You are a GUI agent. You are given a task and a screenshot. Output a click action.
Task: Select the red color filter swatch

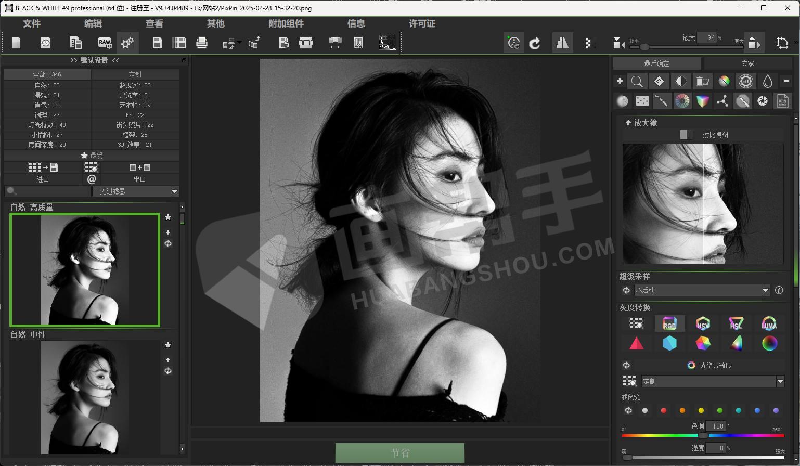coord(663,411)
